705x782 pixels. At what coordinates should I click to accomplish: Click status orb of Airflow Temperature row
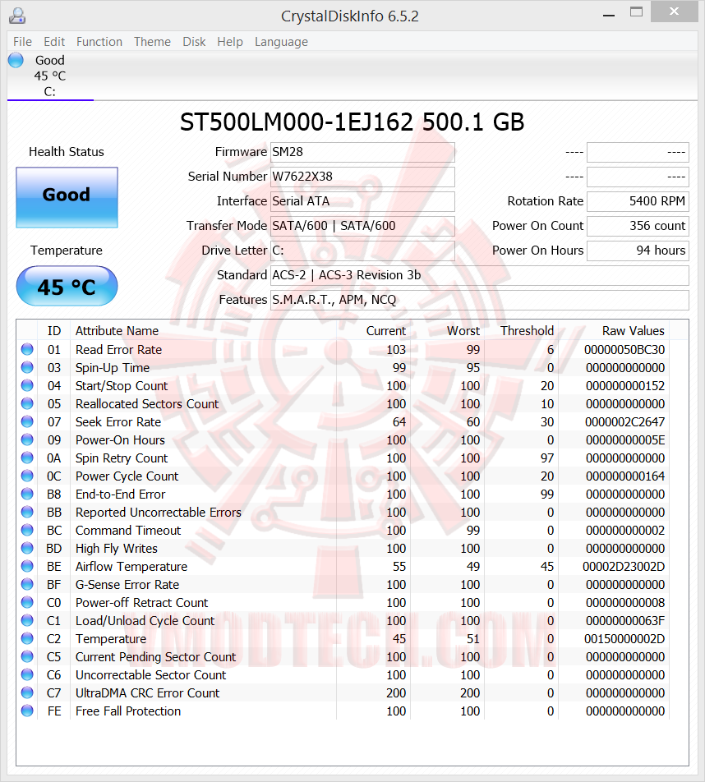tap(27, 566)
